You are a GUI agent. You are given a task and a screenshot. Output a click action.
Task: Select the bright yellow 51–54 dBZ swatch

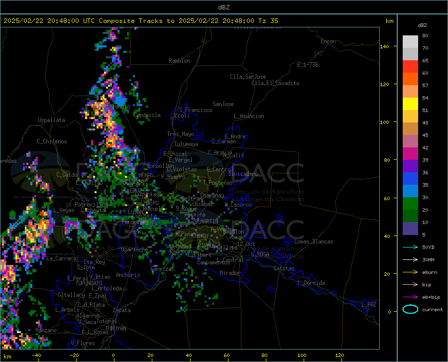click(x=410, y=104)
